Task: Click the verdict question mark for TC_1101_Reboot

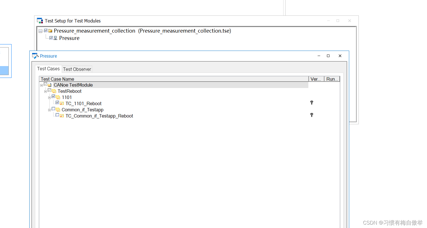Action: click(x=312, y=103)
